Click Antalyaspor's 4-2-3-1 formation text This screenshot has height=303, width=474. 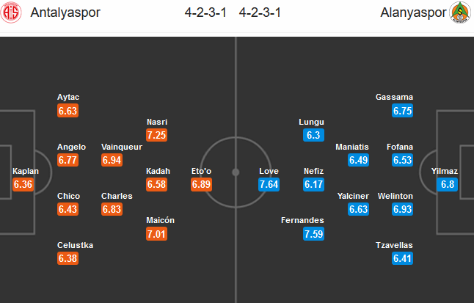point(205,12)
